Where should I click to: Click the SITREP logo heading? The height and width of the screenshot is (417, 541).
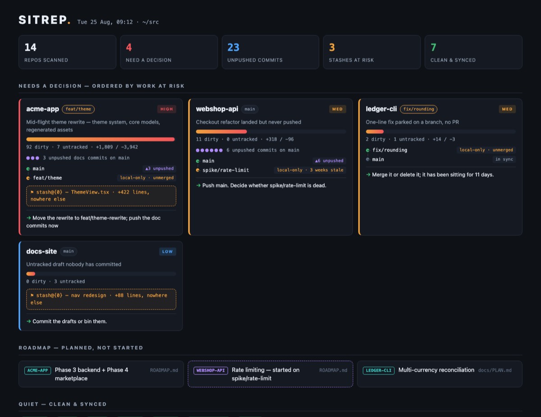pos(44,20)
